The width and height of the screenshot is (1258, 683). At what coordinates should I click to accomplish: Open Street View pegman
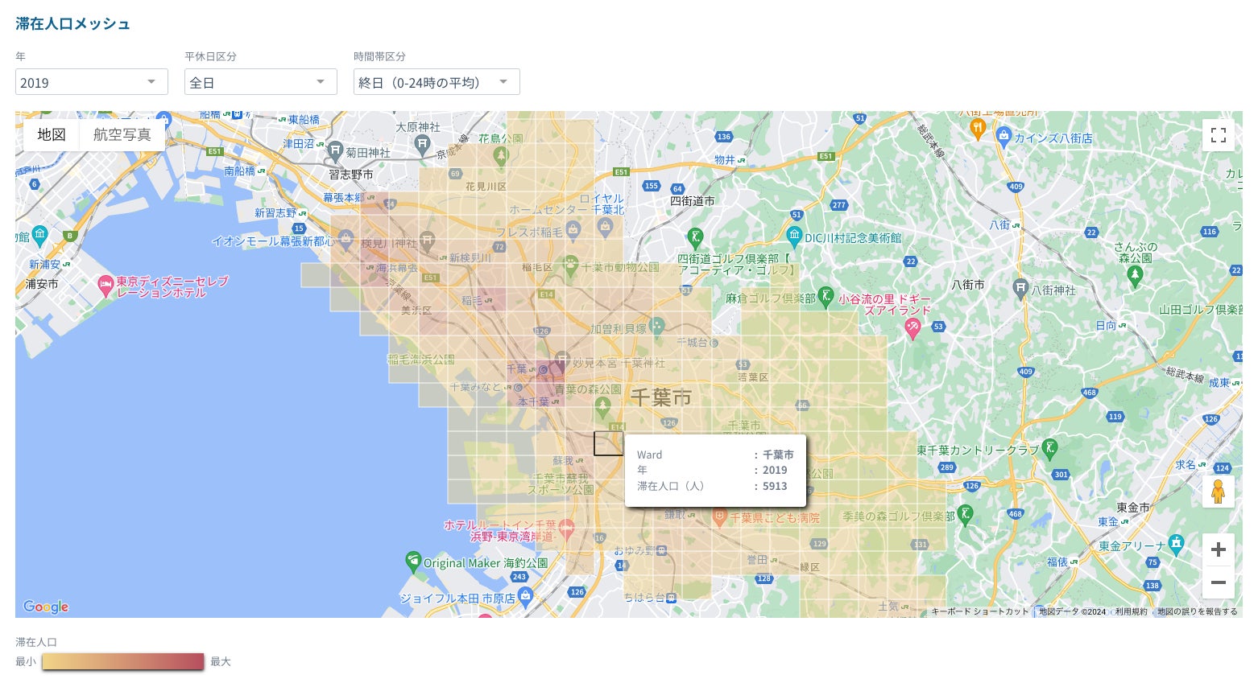(1219, 491)
